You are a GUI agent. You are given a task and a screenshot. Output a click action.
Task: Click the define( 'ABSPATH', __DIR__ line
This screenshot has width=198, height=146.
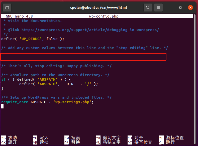(x=59, y=84)
